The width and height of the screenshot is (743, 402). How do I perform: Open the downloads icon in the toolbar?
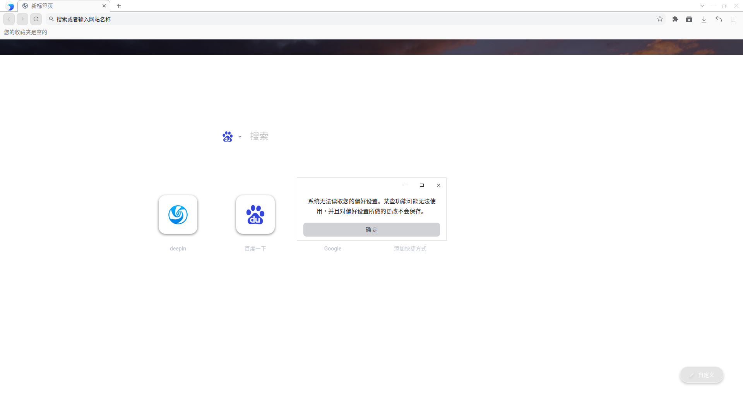tap(704, 19)
